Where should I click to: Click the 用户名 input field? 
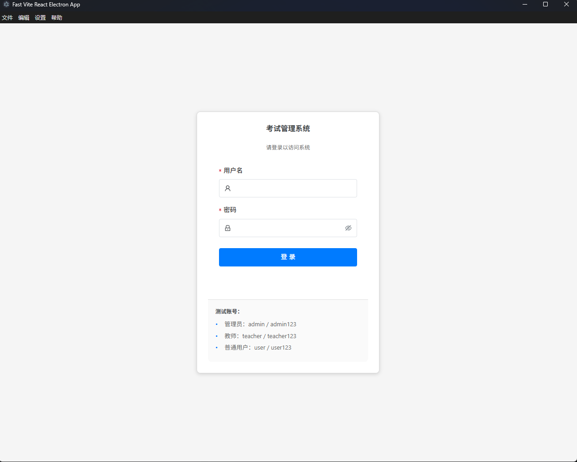[x=288, y=188]
